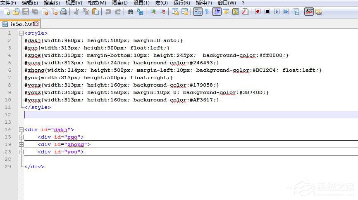
Task: Click the closing </style> tag
Action: [38, 107]
